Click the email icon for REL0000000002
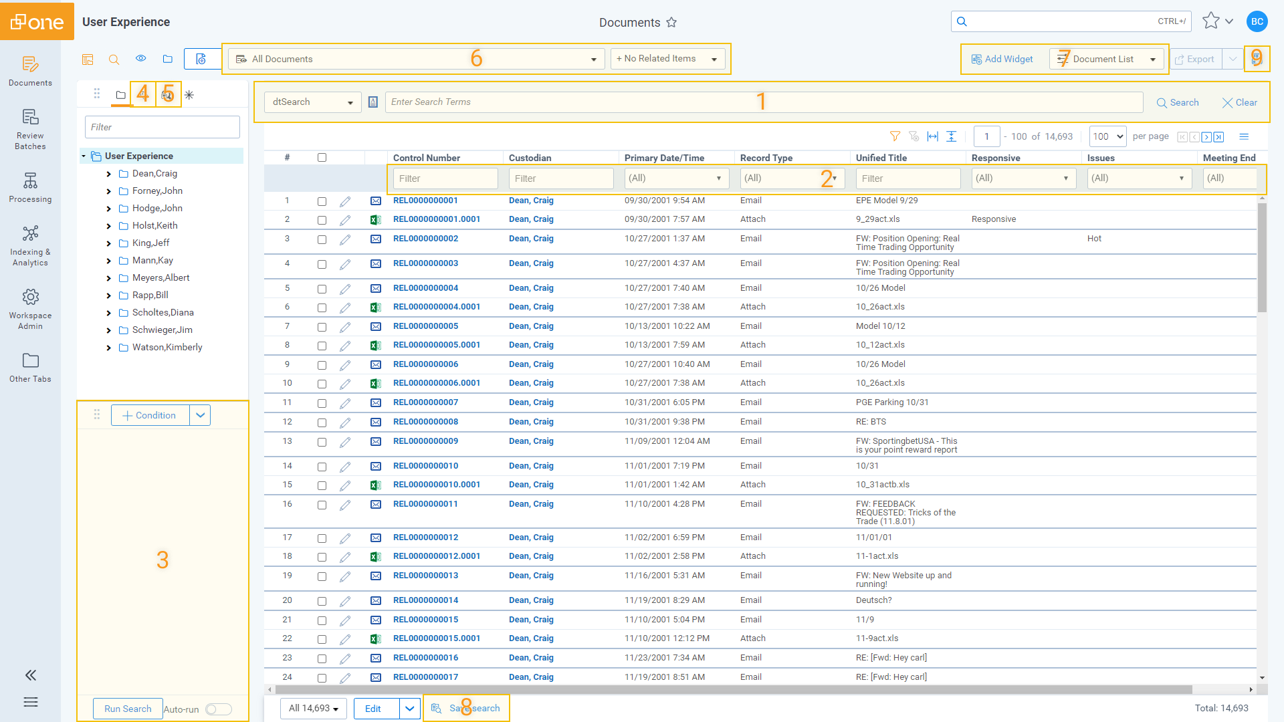1284x722 pixels. coord(376,239)
